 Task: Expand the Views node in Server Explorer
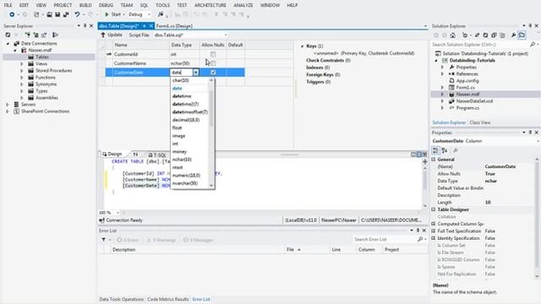(22, 64)
